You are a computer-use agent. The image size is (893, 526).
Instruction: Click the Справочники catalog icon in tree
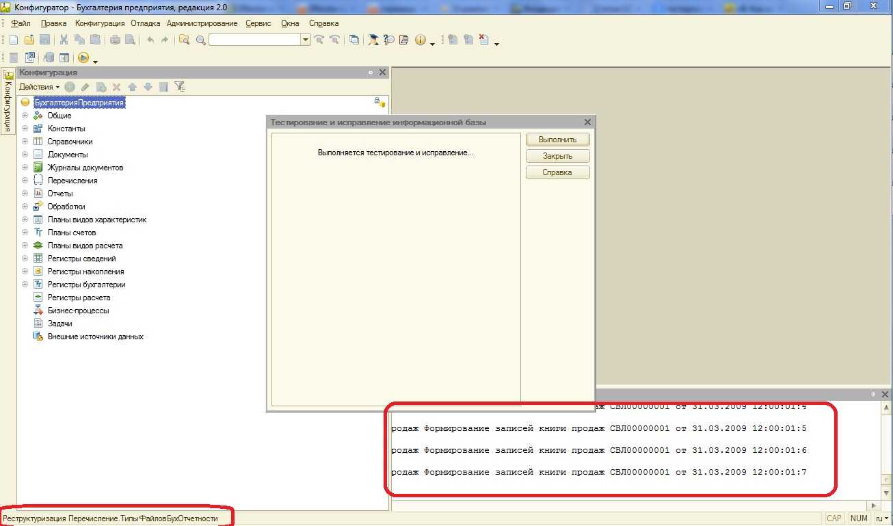(38, 142)
